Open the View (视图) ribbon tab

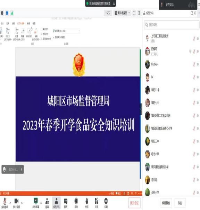pos(34,23)
